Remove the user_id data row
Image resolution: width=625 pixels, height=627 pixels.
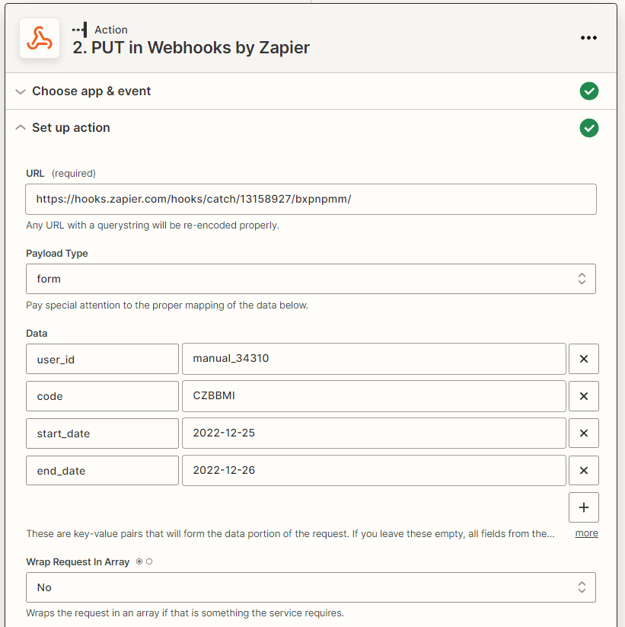click(x=584, y=359)
